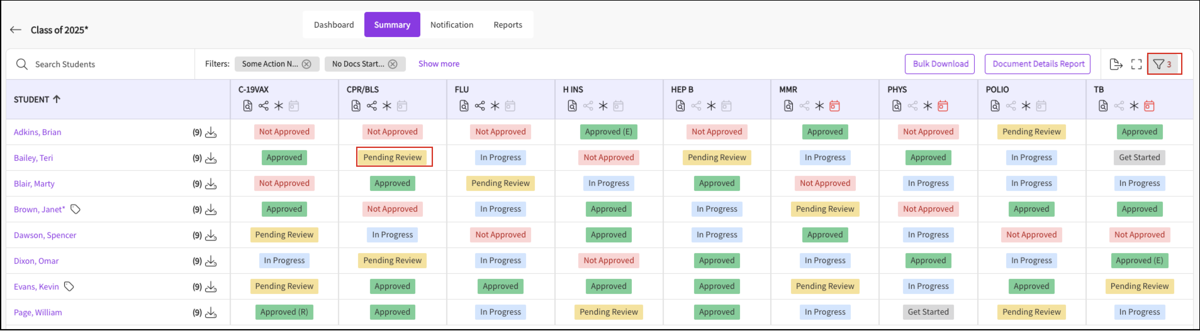Click Bailey, Teri's Pending Review CPR/BLS status
Screen dimensions: 1200x331
tap(392, 158)
